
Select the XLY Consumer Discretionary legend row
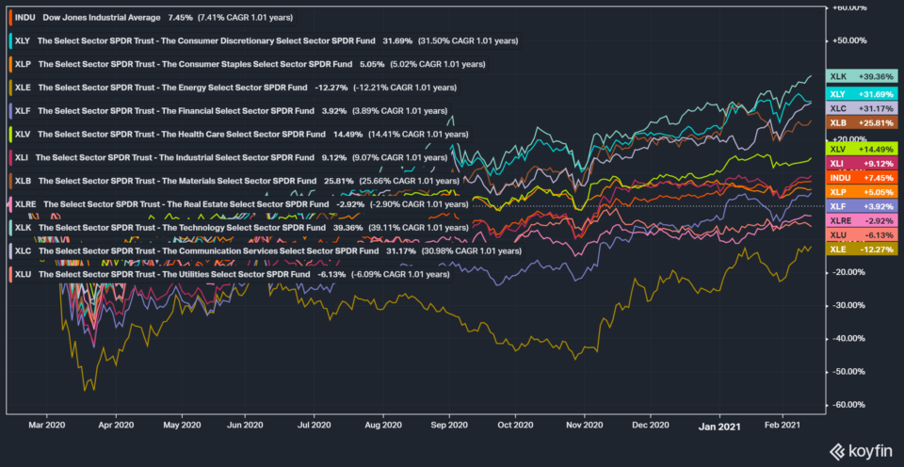tap(266, 40)
